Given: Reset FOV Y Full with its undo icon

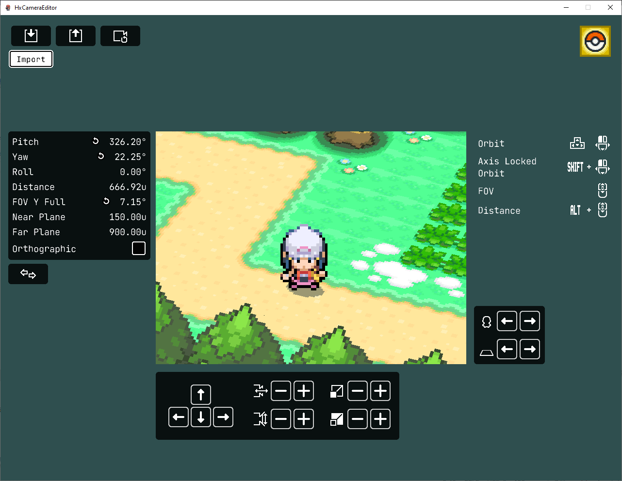Looking at the screenshot, I should pyautogui.click(x=106, y=201).
